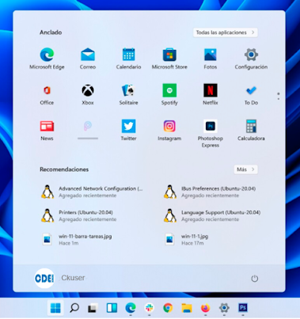Image resolution: width=300 pixels, height=319 pixels.
Task: Click the Ckuser profile picture
Action: click(44, 278)
